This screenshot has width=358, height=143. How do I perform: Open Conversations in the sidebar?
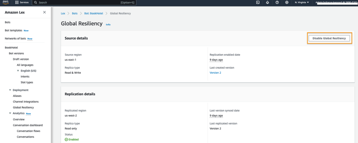click(26, 137)
